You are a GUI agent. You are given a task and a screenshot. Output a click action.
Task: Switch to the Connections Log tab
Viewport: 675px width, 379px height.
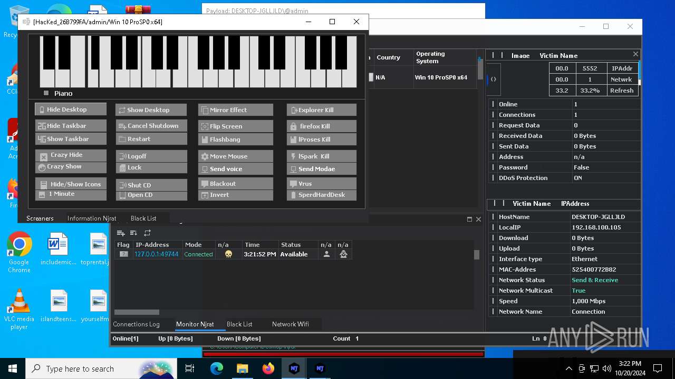[x=136, y=324]
